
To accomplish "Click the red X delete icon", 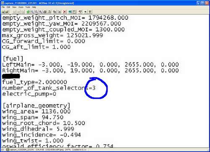I will pyautogui.click(x=65, y=12).
